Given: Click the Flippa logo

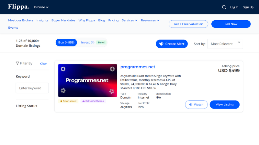Looking at the screenshot, I should (x=19, y=7).
